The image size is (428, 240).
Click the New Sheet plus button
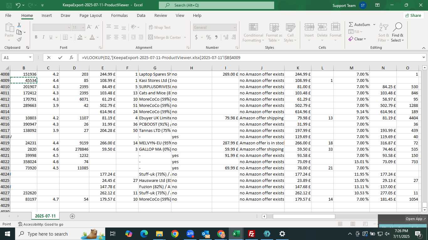[72, 216]
